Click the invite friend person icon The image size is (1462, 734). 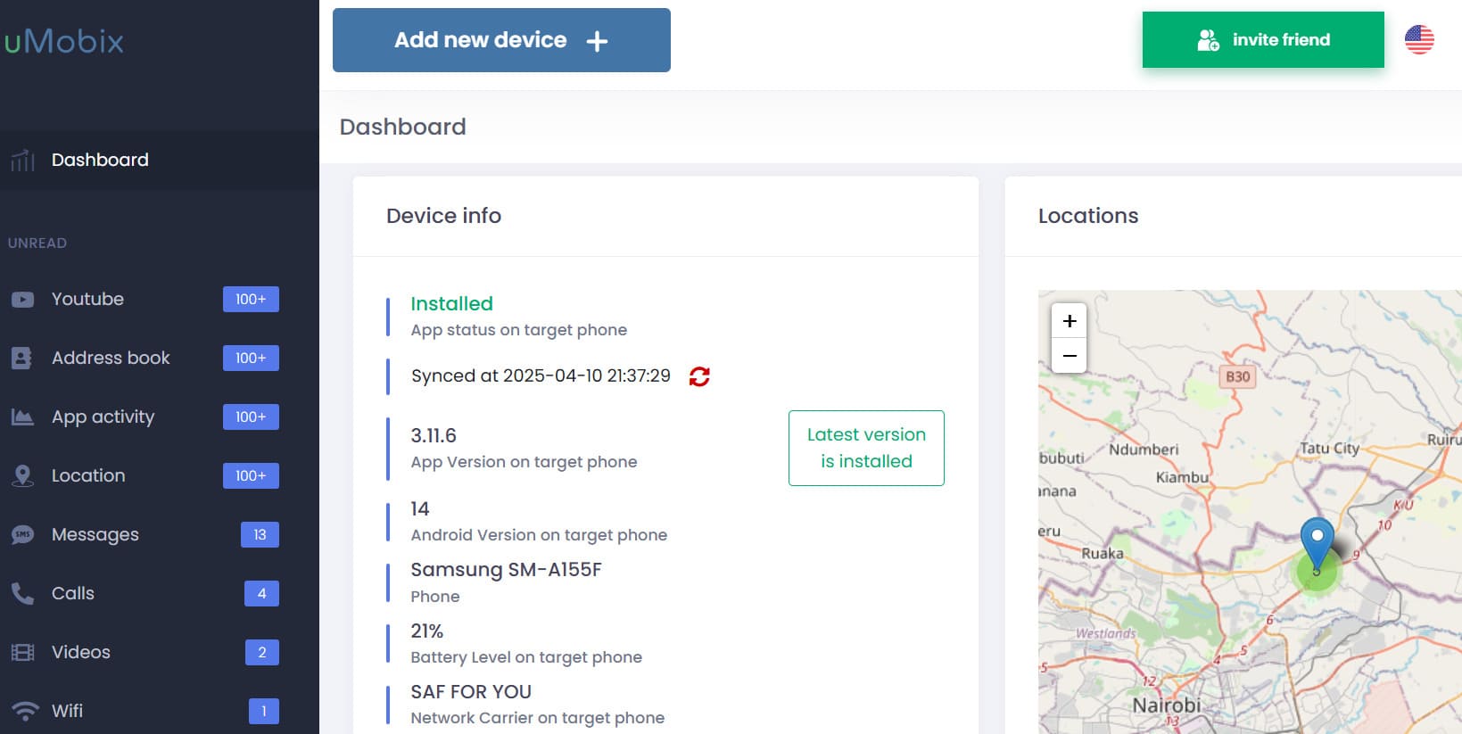1208,40
